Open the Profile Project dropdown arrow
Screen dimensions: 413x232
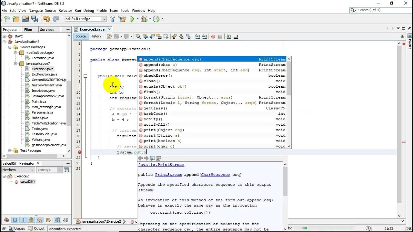click(x=162, y=19)
